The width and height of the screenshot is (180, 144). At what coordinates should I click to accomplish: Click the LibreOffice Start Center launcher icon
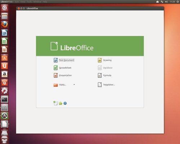point(5,124)
